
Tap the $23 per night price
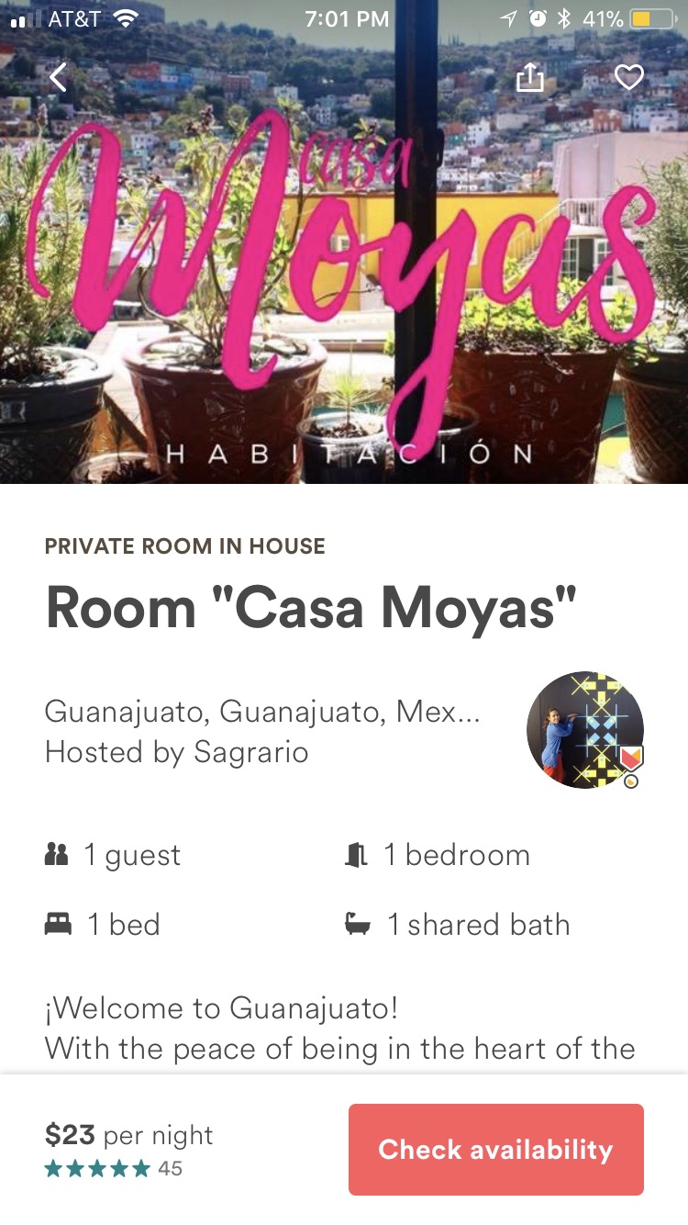[128, 1135]
